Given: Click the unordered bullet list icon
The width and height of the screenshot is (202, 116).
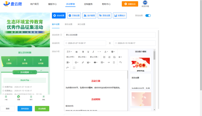Looking at the screenshot, I should pyautogui.click(x=104, y=57).
